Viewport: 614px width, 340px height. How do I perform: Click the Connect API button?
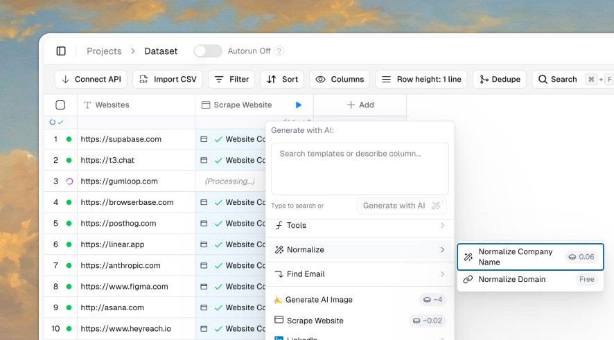click(91, 80)
